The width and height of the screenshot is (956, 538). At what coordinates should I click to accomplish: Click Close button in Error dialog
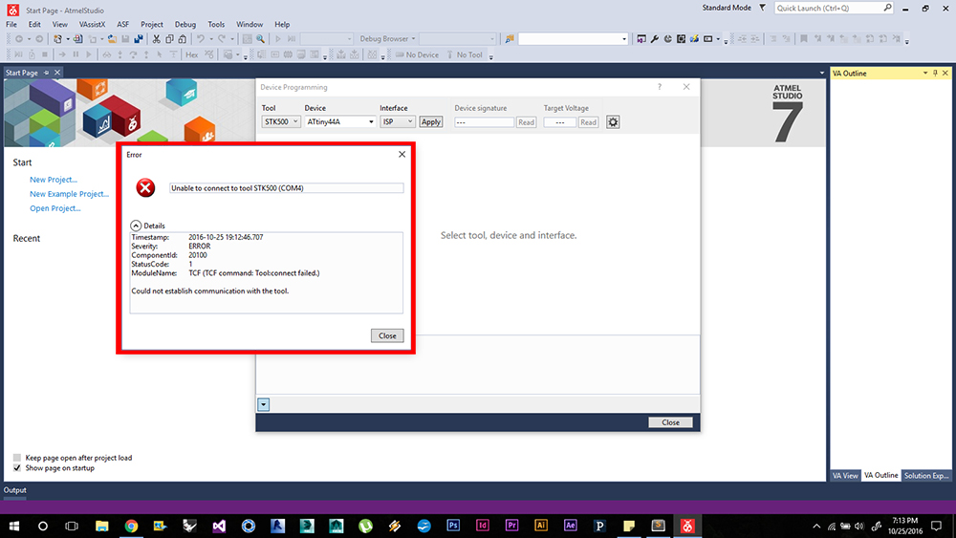387,335
